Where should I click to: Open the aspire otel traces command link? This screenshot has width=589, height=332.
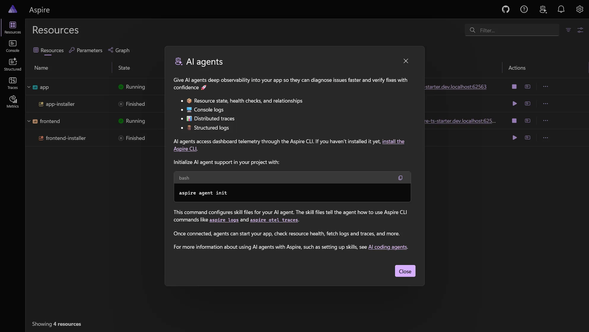[274, 220]
